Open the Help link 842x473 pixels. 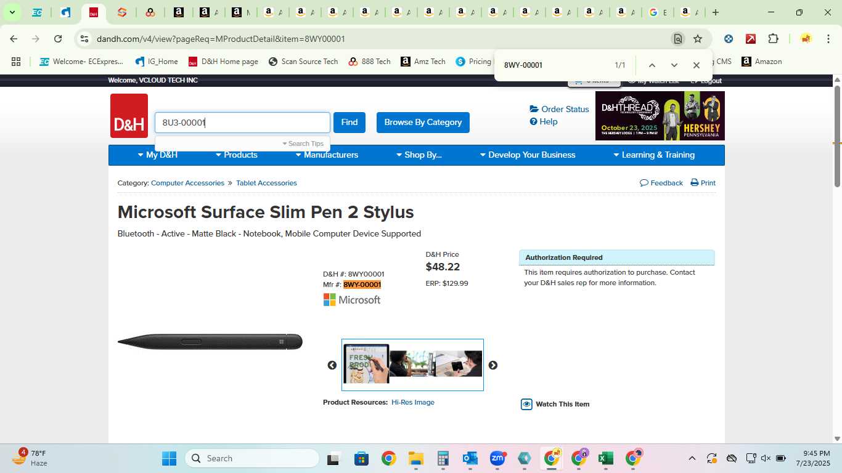tap(544, 121)
